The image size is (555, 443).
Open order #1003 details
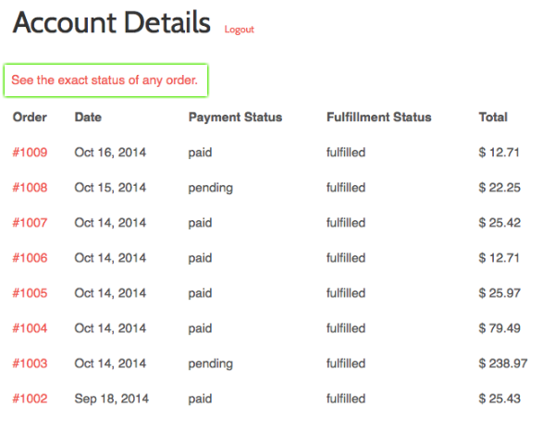click(x=30, y=363)
